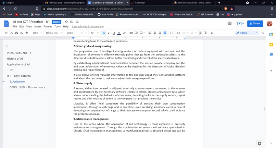Open the Calibri font dropdown
276x148 pixels.
74,33
